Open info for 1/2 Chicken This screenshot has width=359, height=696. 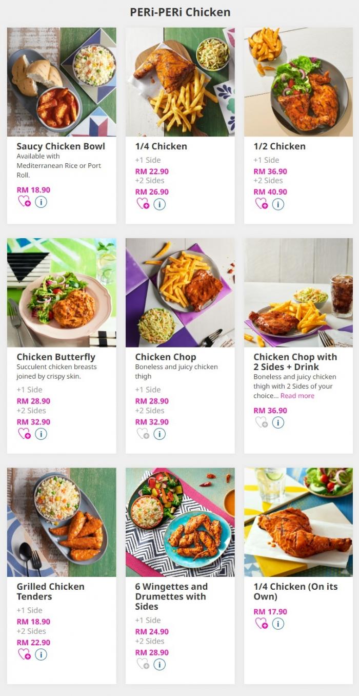(x=278, y=204)
